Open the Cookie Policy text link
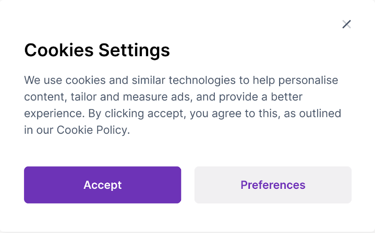 pyautogui.click(x=92, y=130)
